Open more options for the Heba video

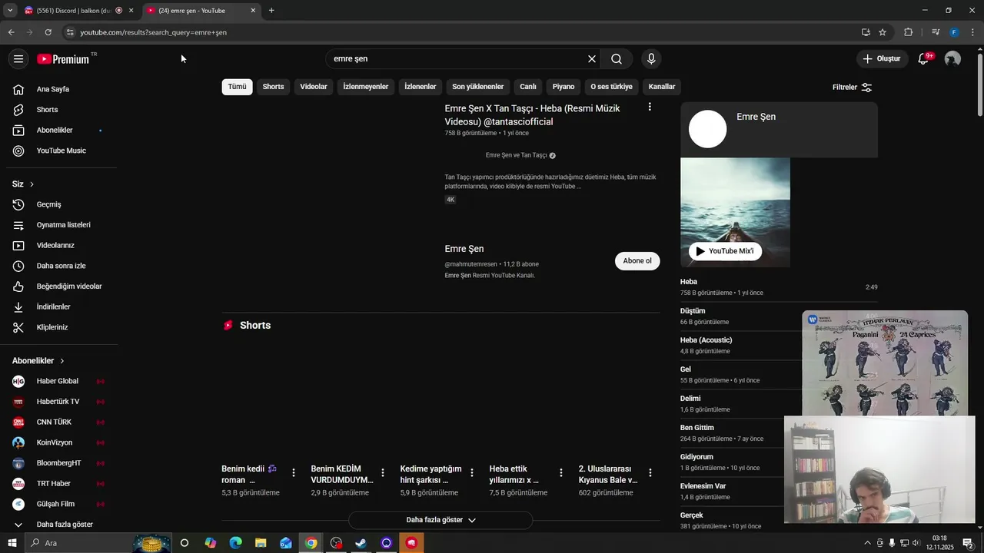pos(650,108)
